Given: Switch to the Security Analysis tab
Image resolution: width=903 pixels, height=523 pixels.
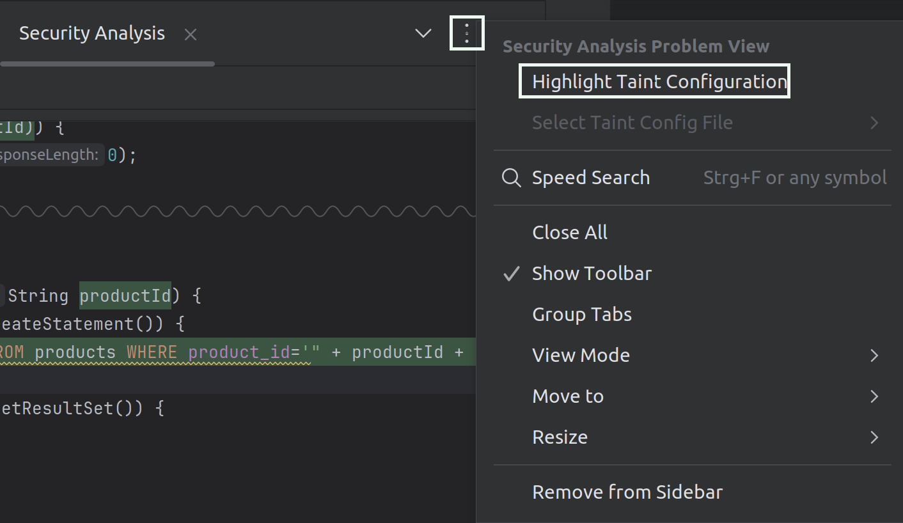Looking at the screenshot, I should 91,33.
